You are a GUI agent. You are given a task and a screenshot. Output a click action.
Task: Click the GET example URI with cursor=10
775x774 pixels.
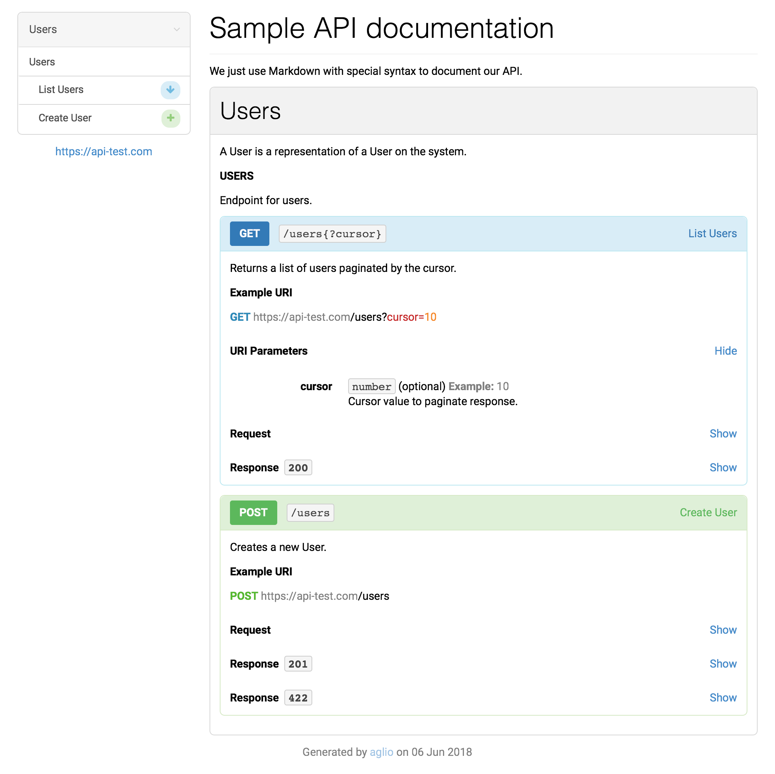(333, 317)
